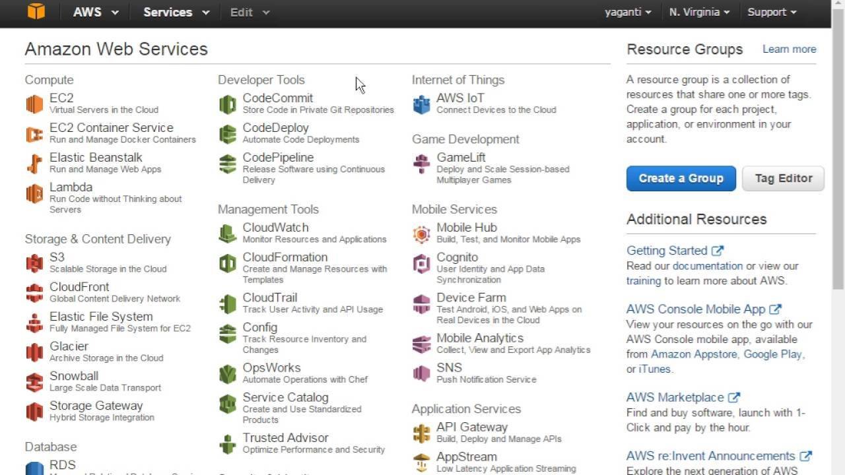Open the SNS icon
This screenshot has height=475, width=845.
tap(421, 374)
